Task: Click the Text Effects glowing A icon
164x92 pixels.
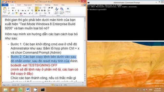Action: tap(13, 13)
